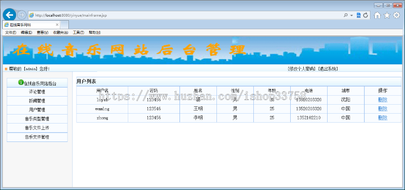The width and height of the screenshot is (405, 190).
Task: Click the password cell 123546
Action: (x=154, y=109)
